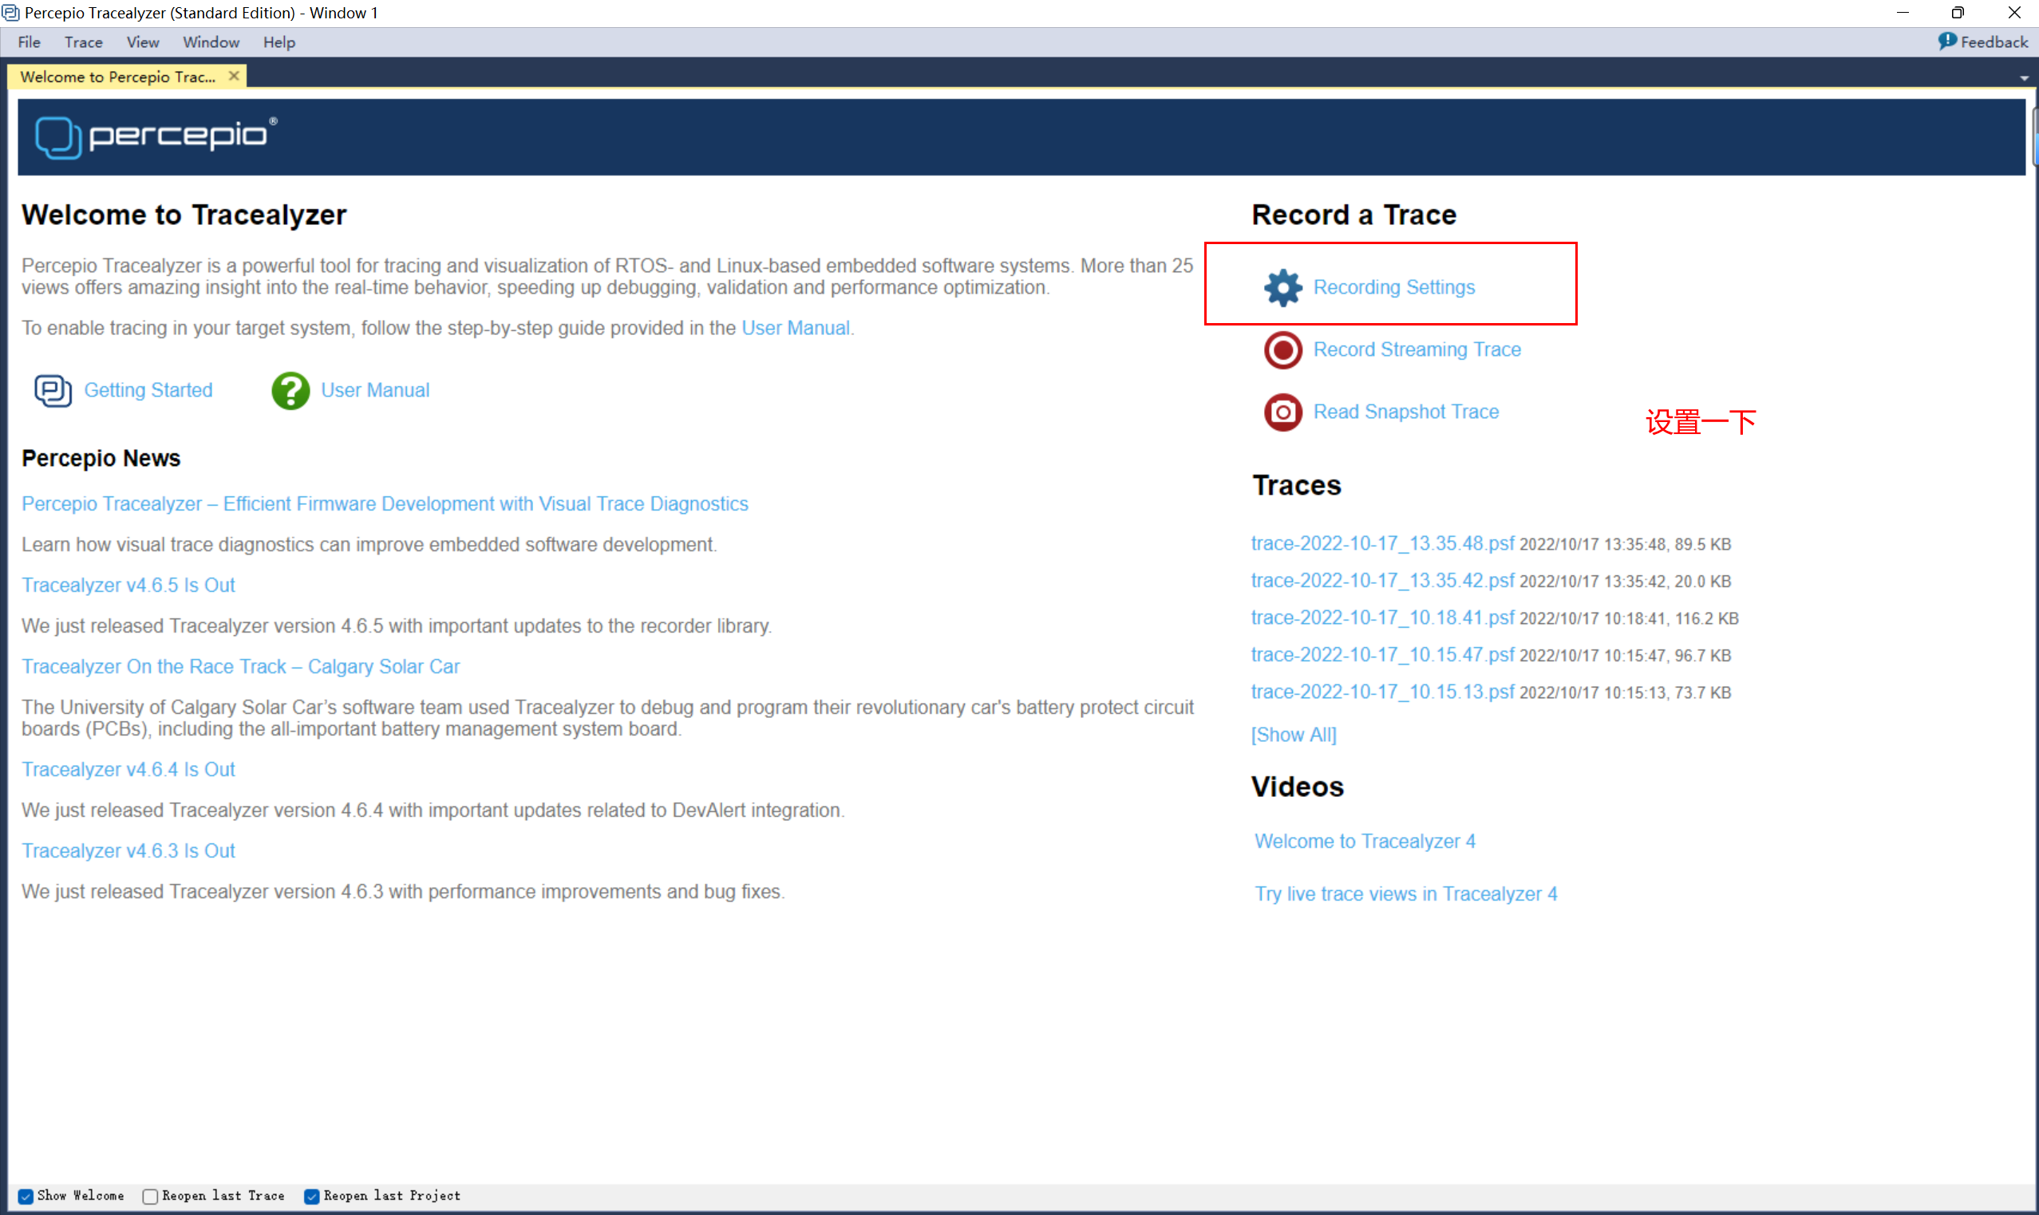Open the View menu
Viewport: 2039px width, 1215px height.
click(143, 41)
